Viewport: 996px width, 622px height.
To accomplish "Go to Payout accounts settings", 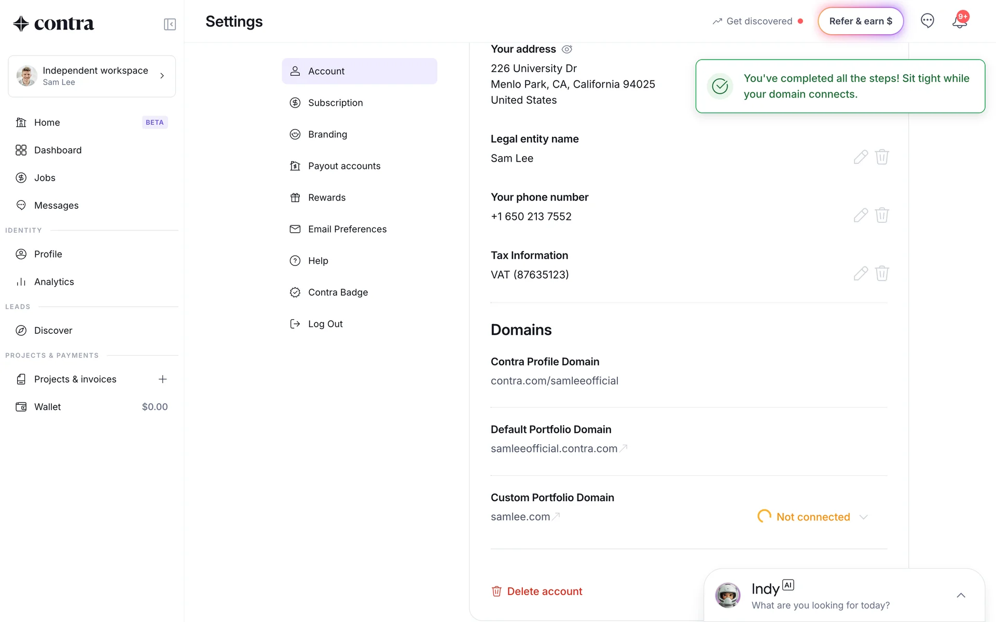I will (x=344, y=166).
